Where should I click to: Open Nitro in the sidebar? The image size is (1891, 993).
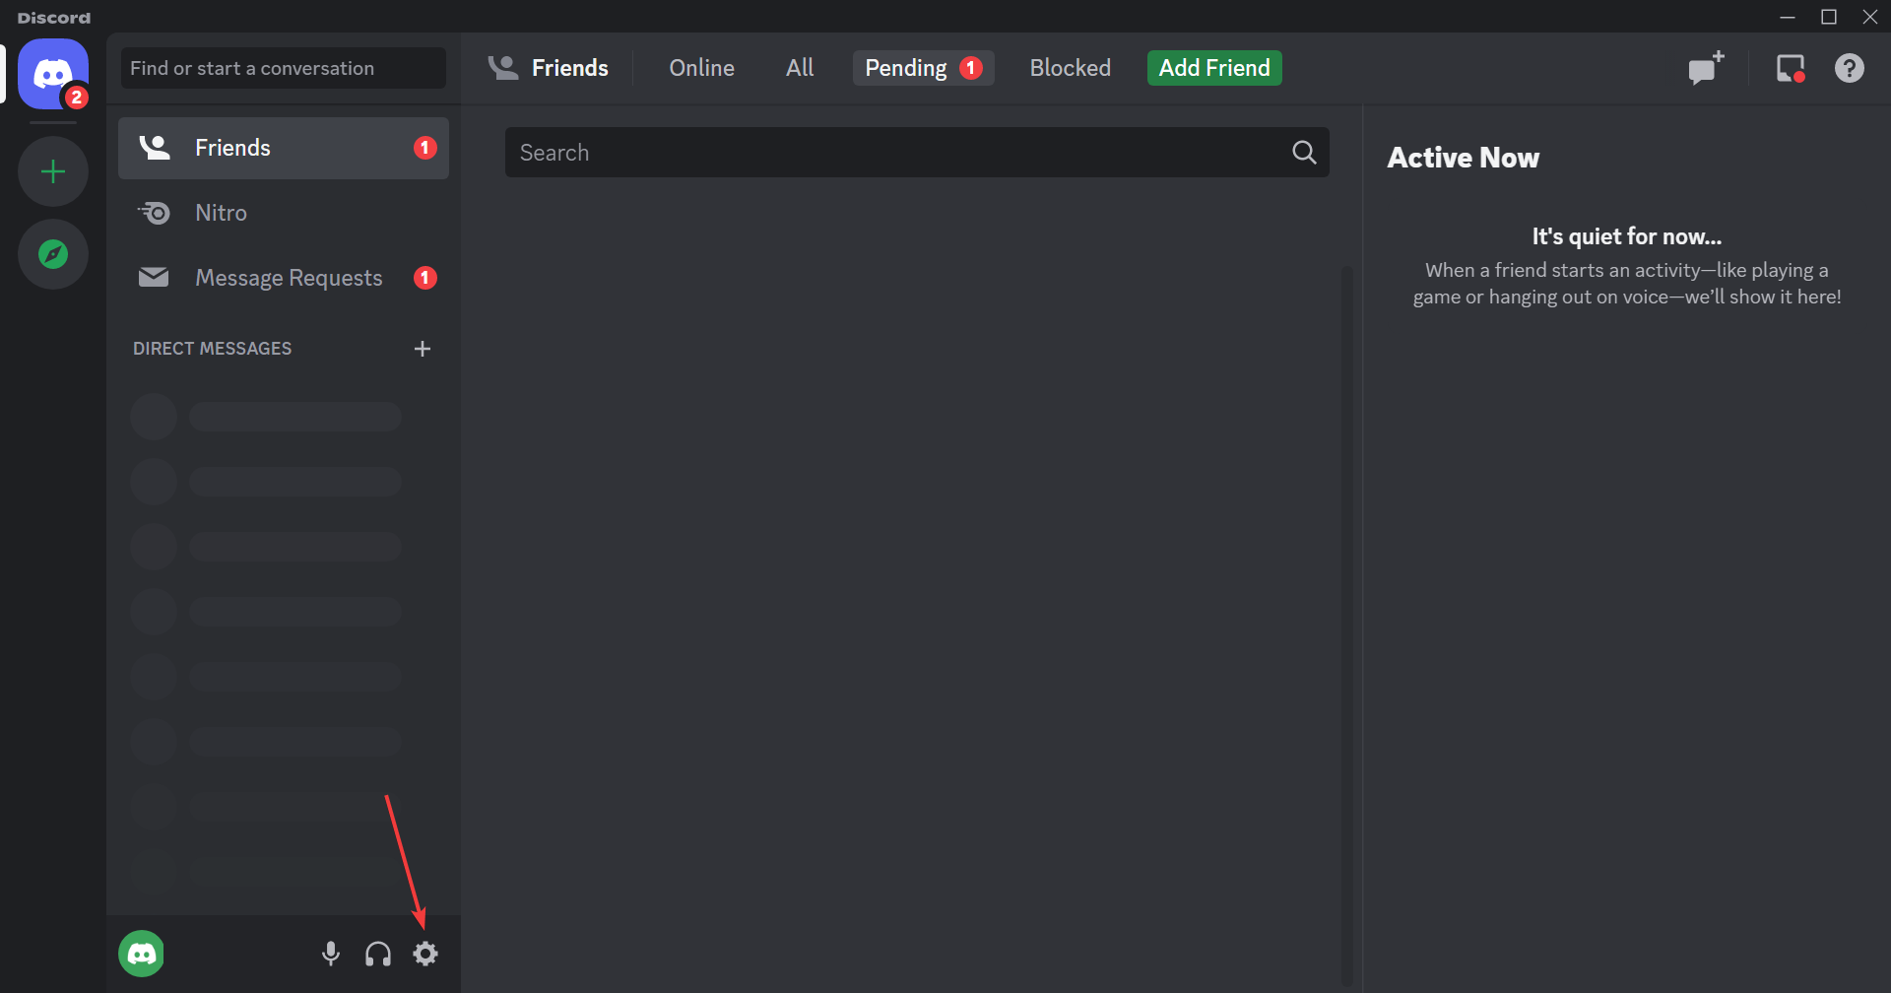pyautogui.click(x=284, y=213)
